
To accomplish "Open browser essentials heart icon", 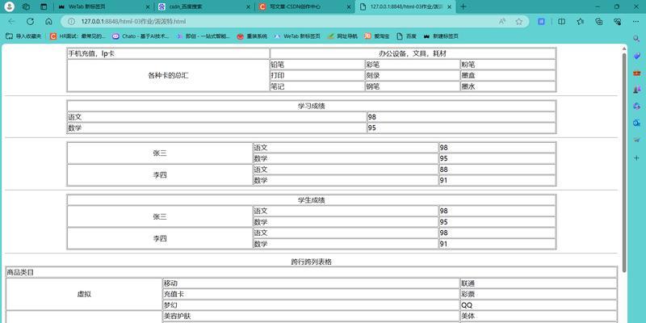I will 618,22.
